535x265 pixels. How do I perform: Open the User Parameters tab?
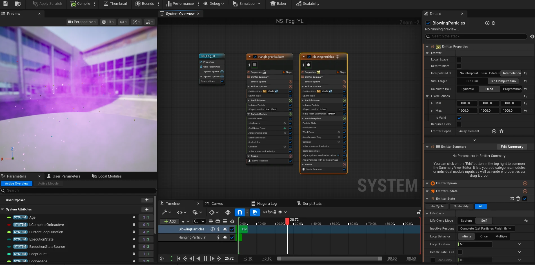[x=64, y=176]
